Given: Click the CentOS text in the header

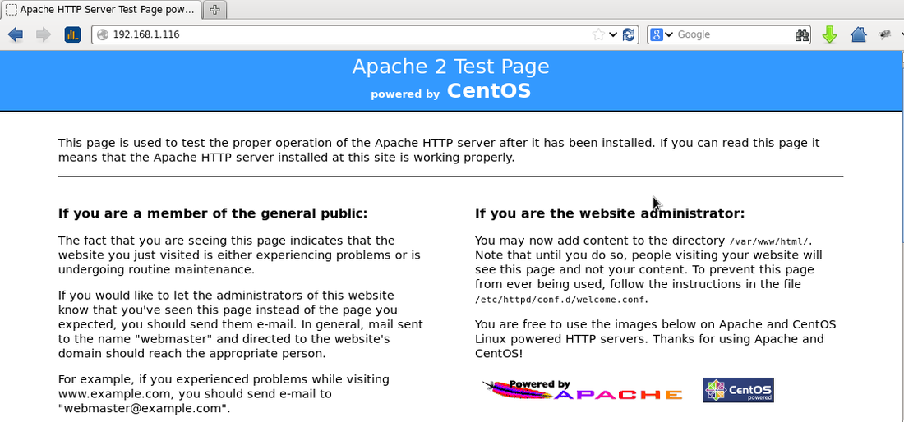Looking at the screenshot, I should tap(488, 91).
